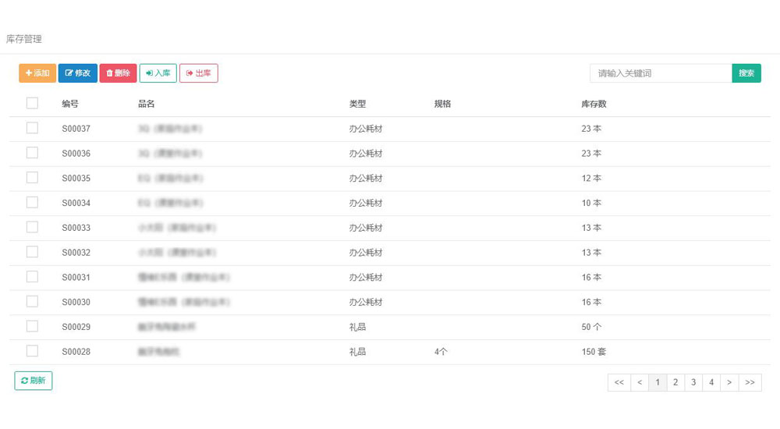Viewport: 780px width, 429px height.
Task: Check the box for row S00032
Action: (32, 252)
